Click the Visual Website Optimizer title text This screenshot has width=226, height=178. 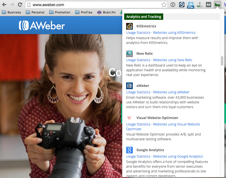click(x=157, y=118)
